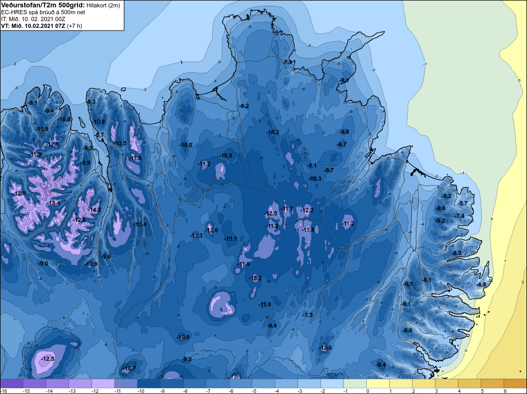Click the legend swatch between -5 and -4

(263, 383)
